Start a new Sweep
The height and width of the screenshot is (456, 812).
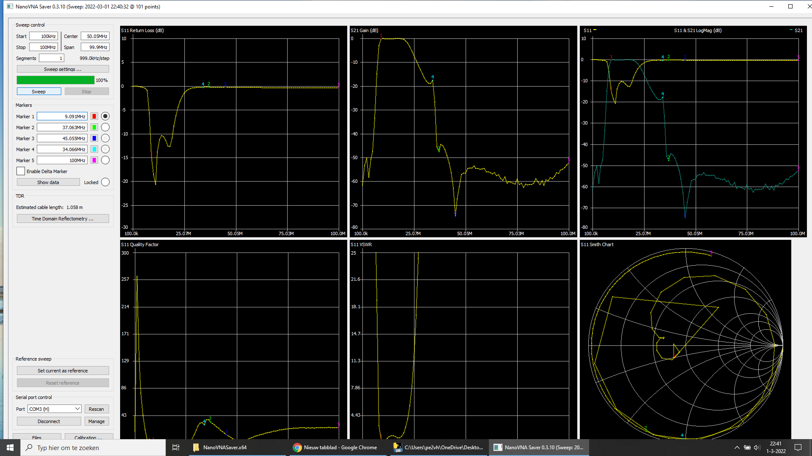tap(39, 91)
